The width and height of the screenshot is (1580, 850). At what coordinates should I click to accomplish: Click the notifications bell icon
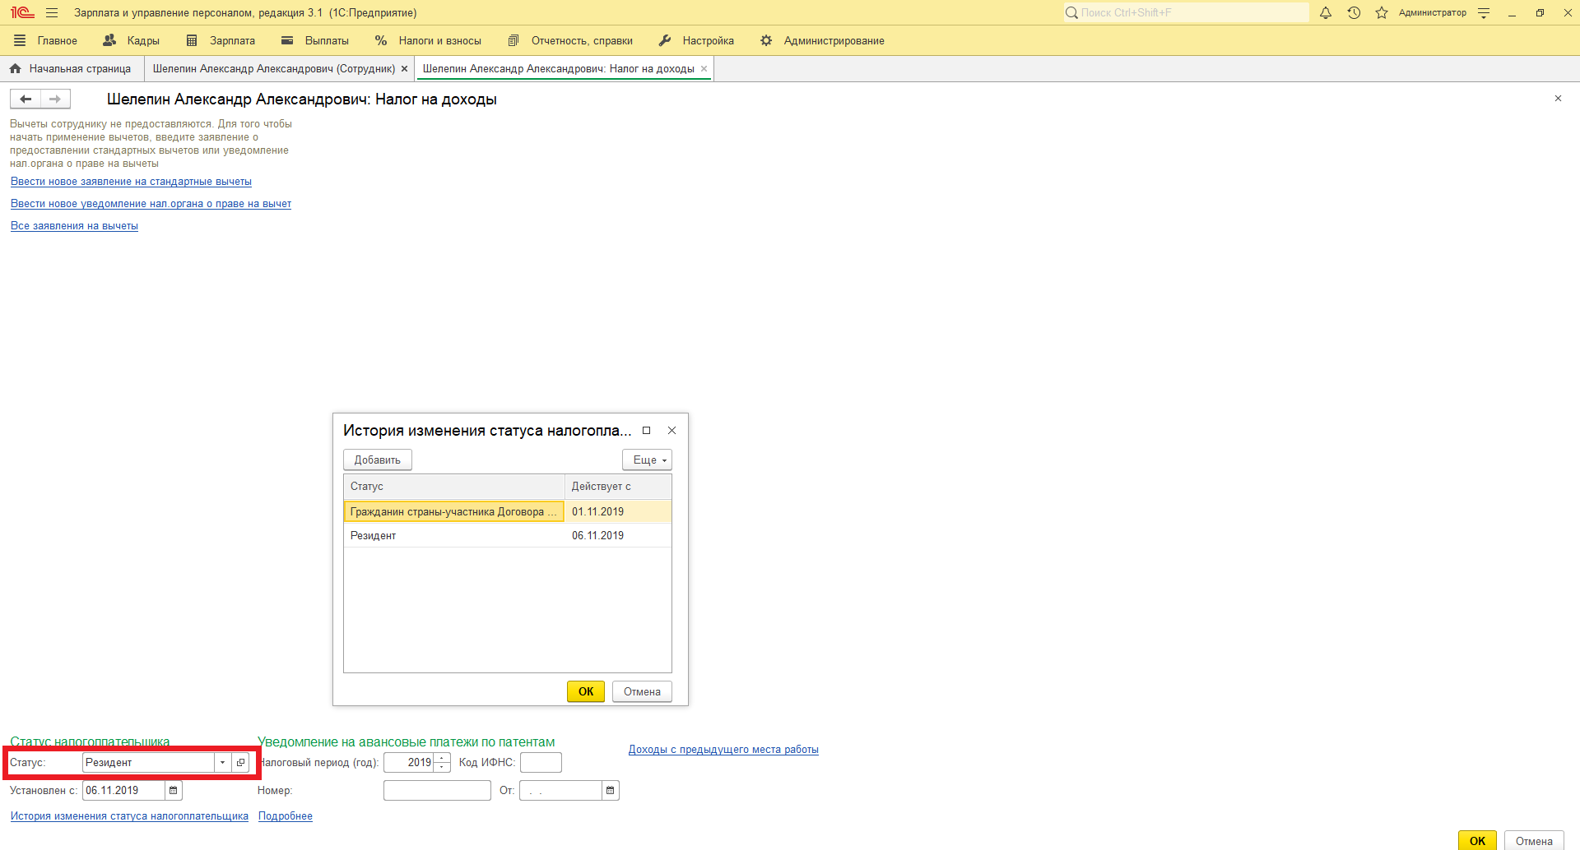point(1326,13)
